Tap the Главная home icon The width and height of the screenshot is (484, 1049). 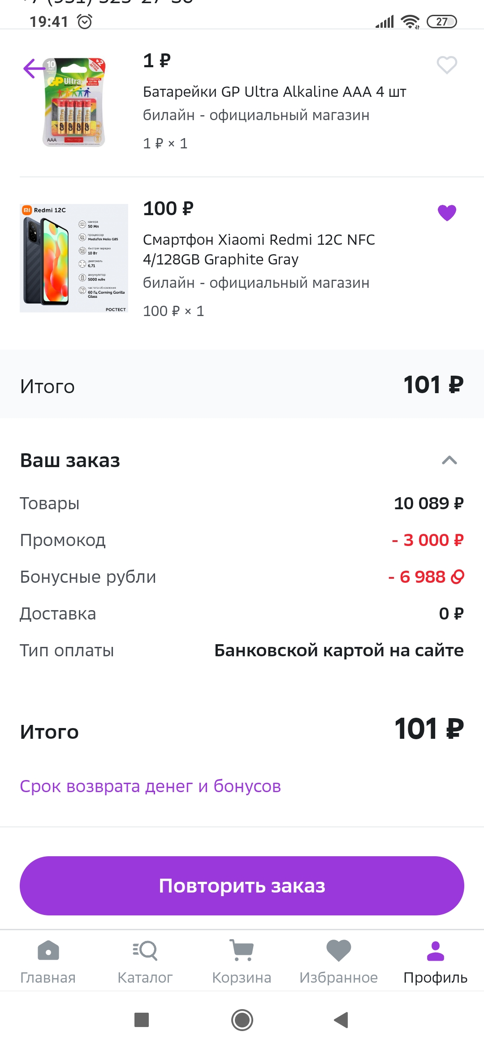[x=48, y=951]
